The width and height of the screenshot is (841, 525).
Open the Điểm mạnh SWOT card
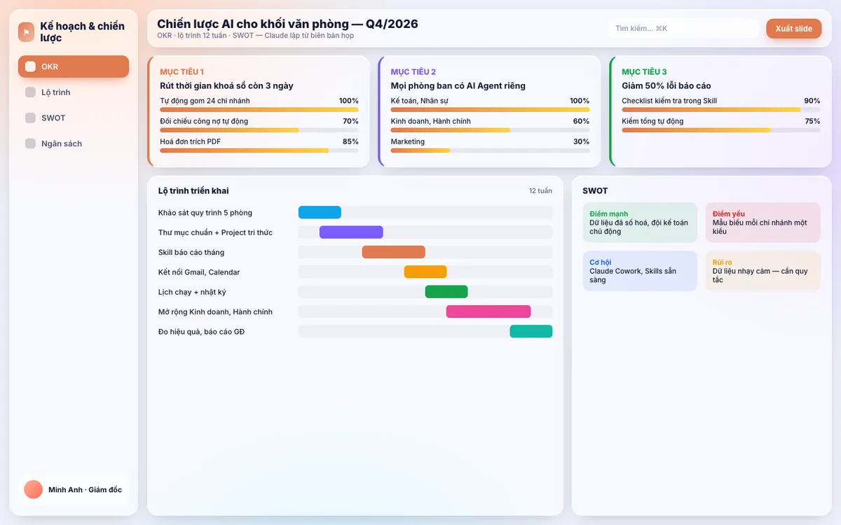(x=640, y=223)
